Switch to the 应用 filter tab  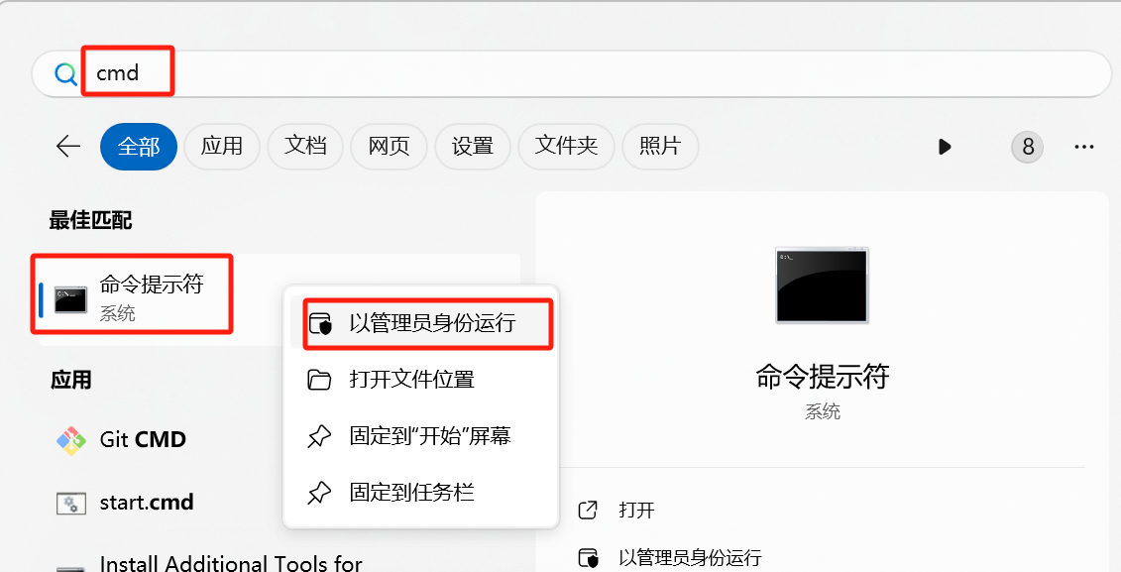click(x=222, y=146)
